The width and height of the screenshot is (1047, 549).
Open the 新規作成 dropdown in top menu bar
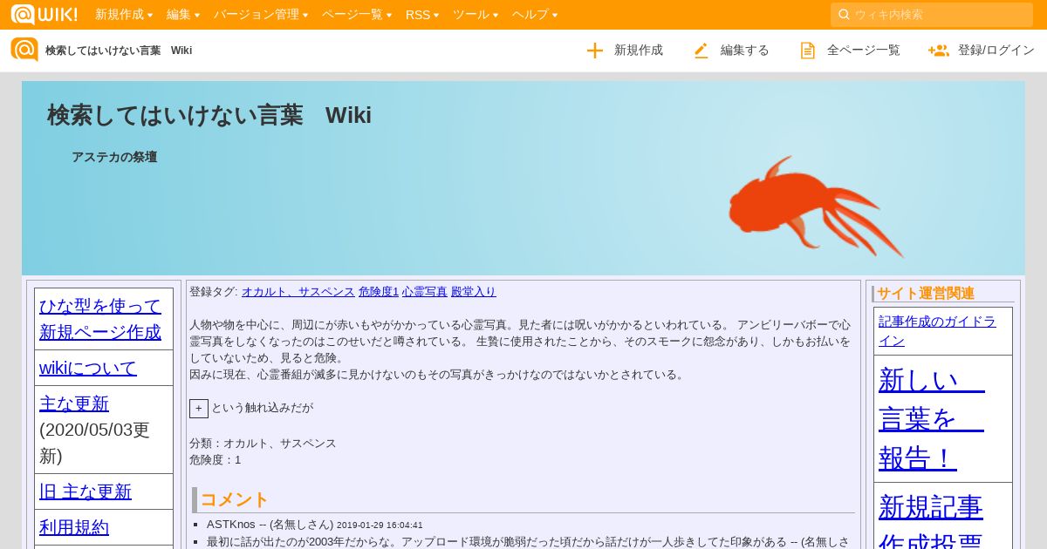[124, 14]
